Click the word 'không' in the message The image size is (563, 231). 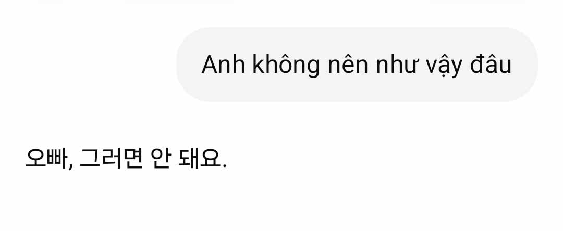pyautogui.click(x=286, y=65)
